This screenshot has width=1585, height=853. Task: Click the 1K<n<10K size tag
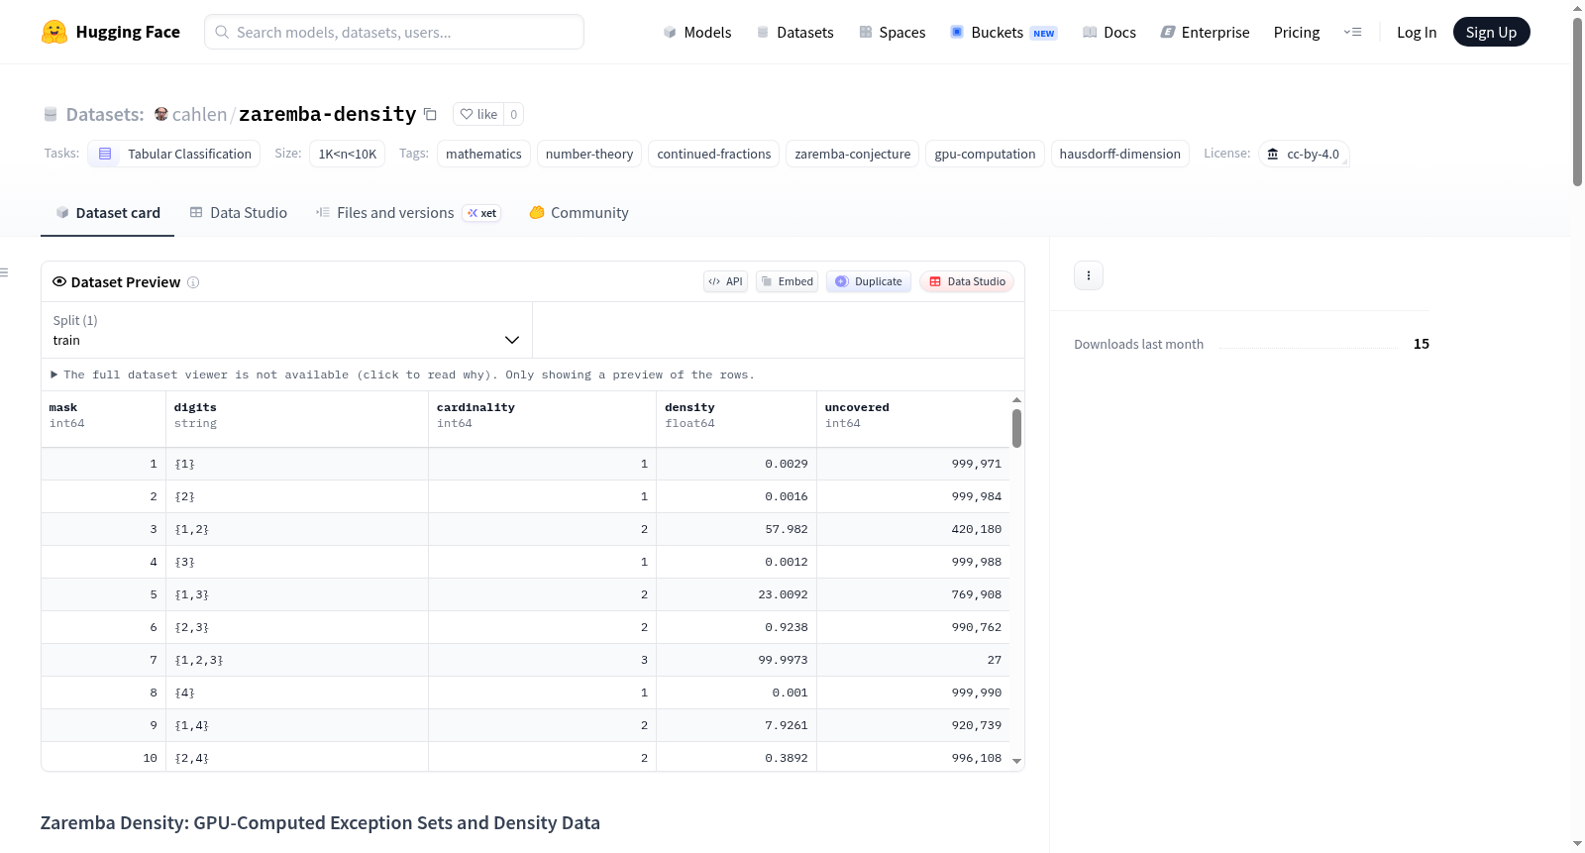(348, 154)
